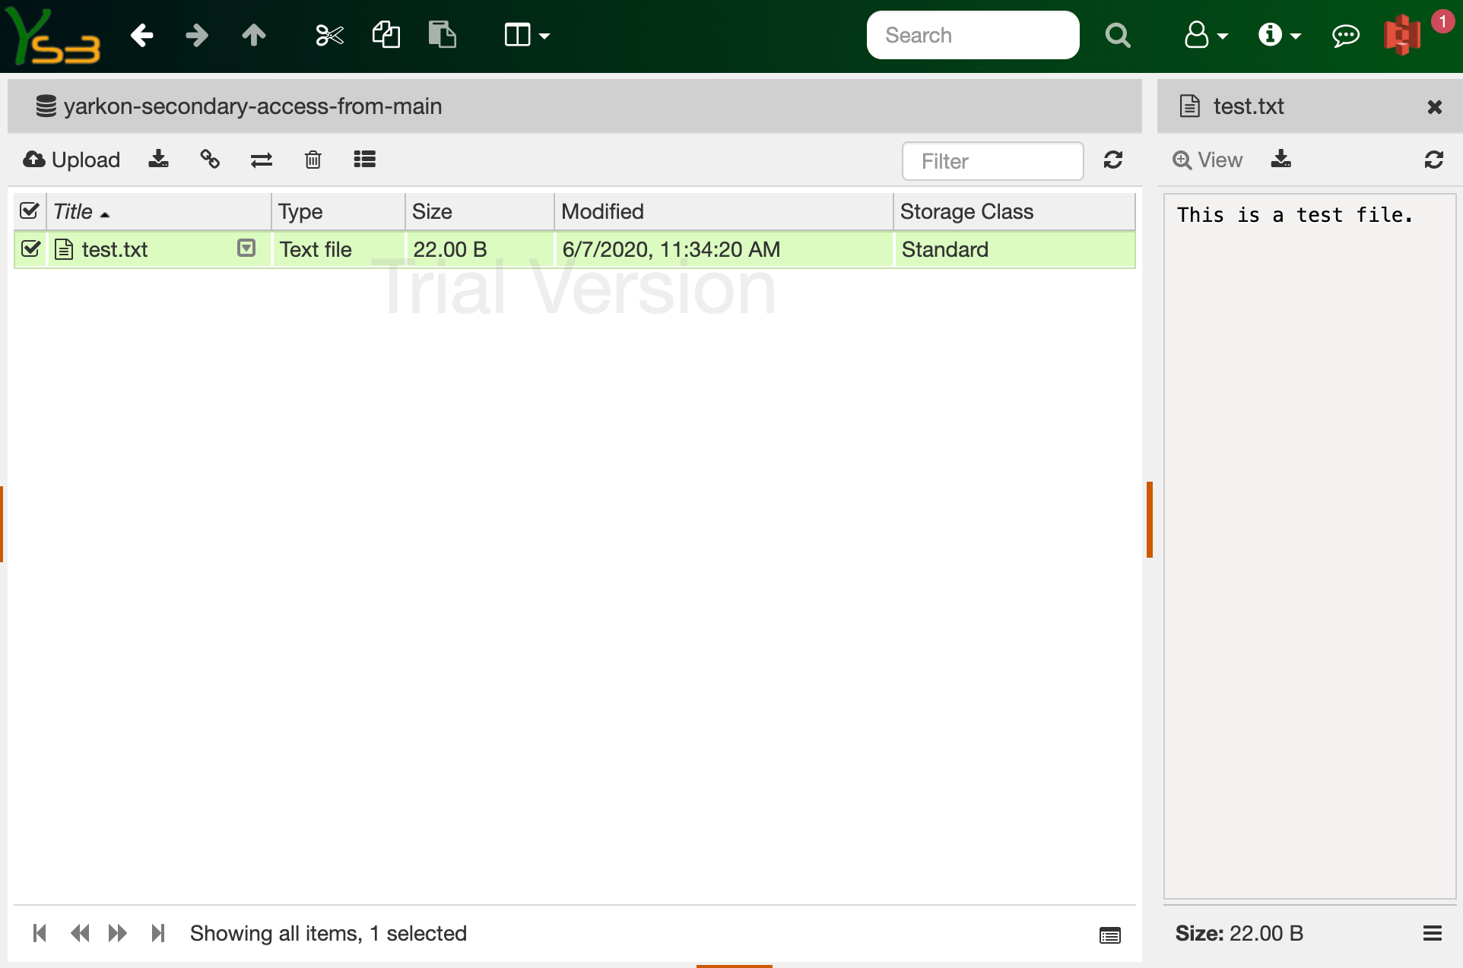Click the link/share icon in file toolbar
This screenshot has height=968, width=1463.
[x=210, y=159]
